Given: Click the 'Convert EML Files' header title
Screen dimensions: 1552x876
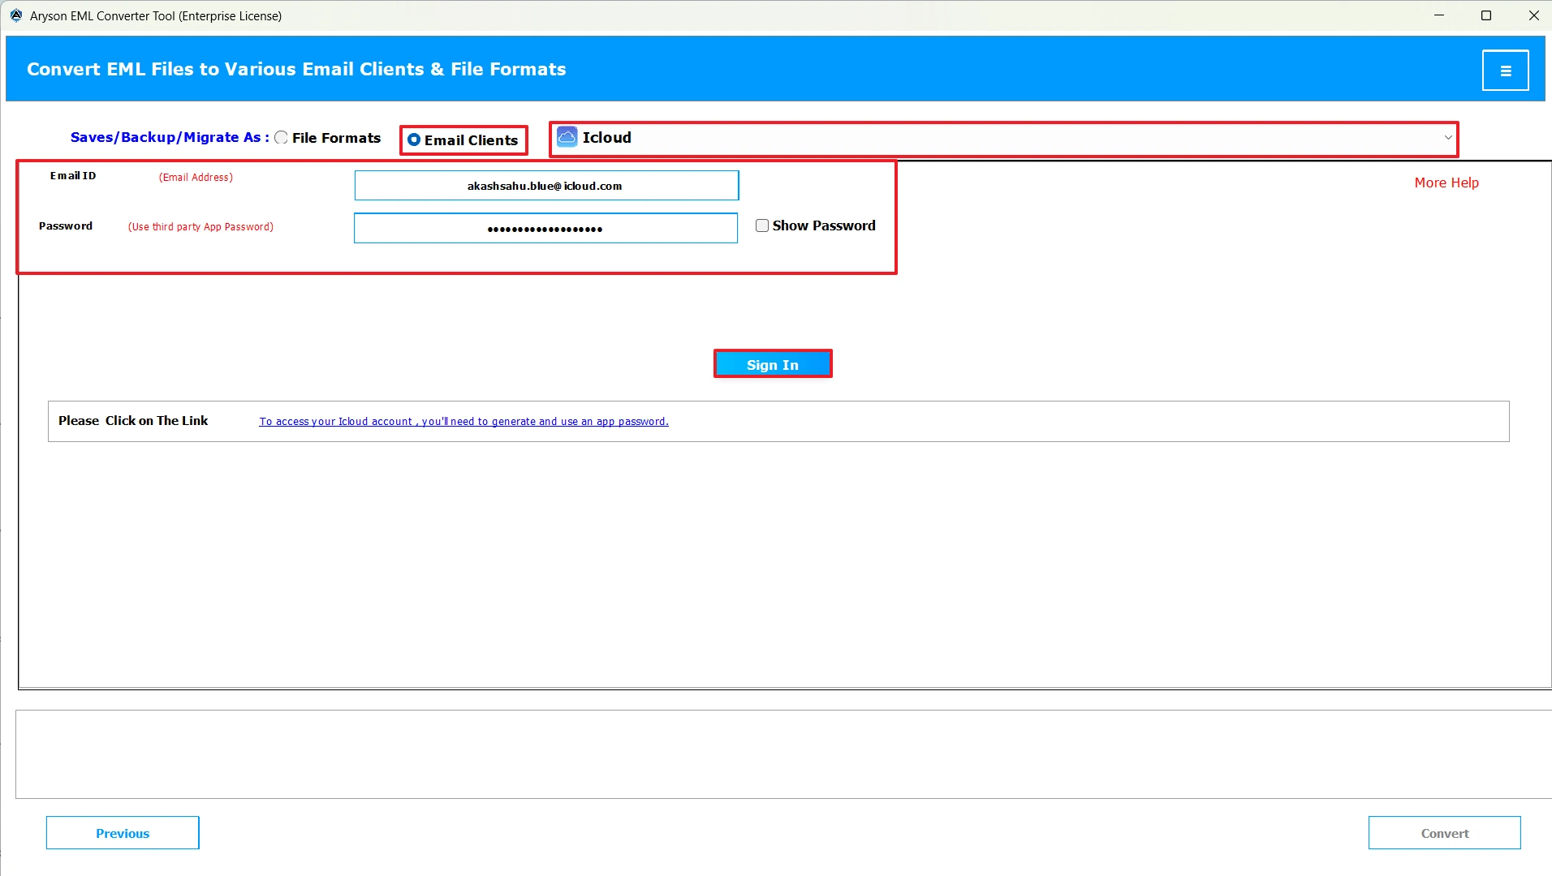Looking at the screenshot, I should point(296,69).
